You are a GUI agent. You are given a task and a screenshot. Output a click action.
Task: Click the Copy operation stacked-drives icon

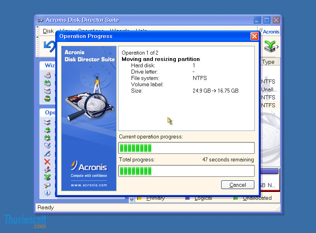pos(47,122)
